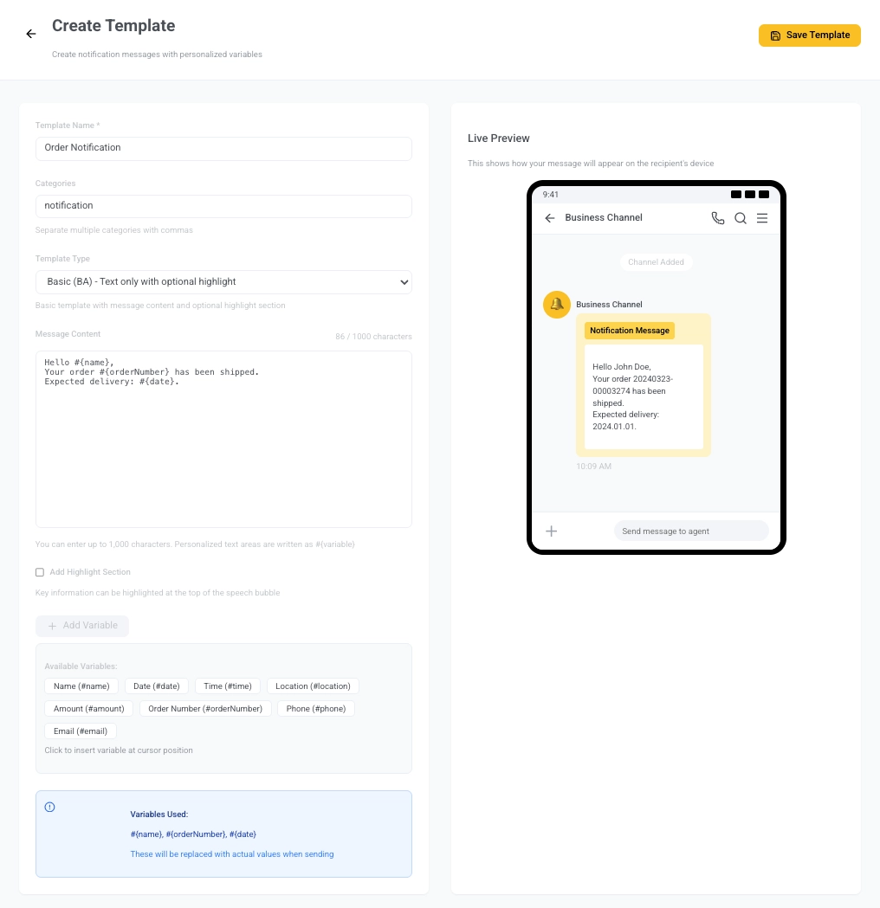Click the save disk icon on Save Template
Viewport: 880px width, 908px height.
tap(774, 35)
